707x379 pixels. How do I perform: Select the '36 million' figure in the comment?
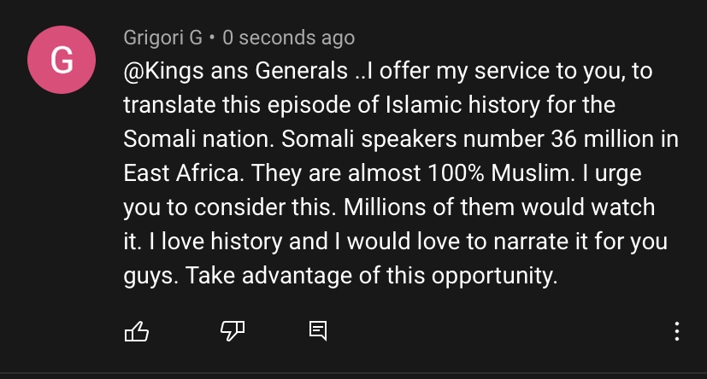[602, 139]
